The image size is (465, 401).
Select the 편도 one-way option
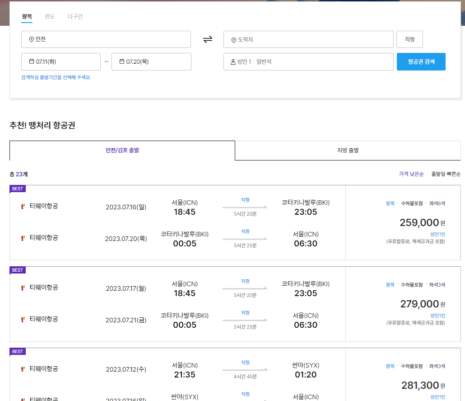50,17
